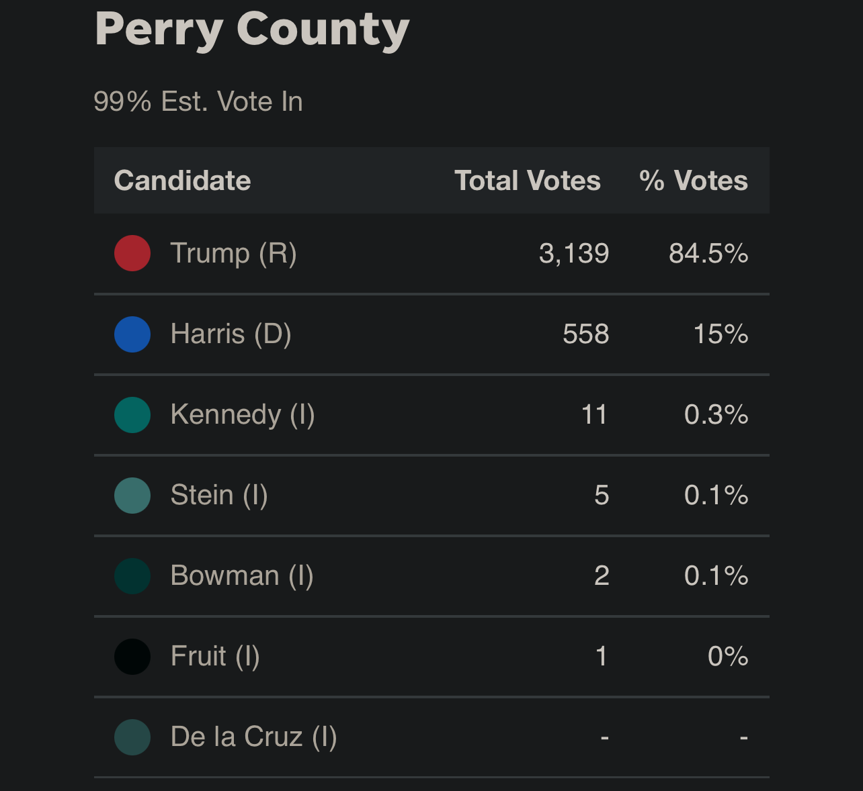This screenshot has width=863, height=791.
Task: Click Trump's red color dot
Action: 132,253
